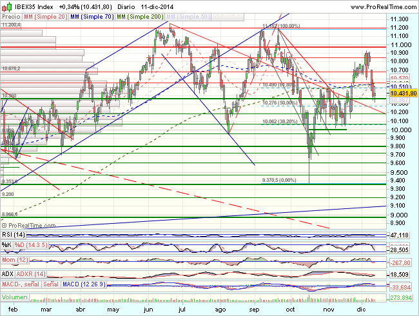Click the dic month label on time axis

pos(361,310)
